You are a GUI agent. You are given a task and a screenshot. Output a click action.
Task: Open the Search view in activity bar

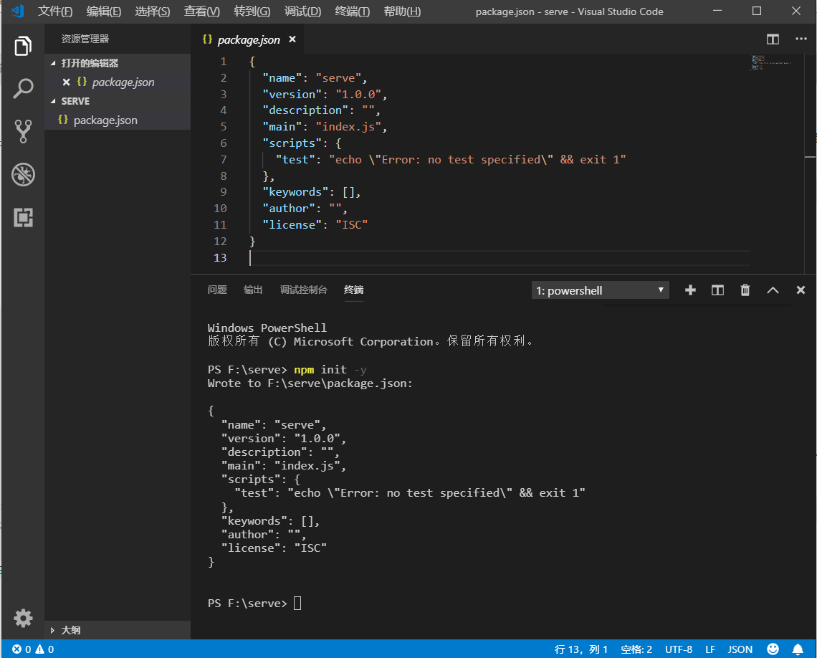pos(23,89)
